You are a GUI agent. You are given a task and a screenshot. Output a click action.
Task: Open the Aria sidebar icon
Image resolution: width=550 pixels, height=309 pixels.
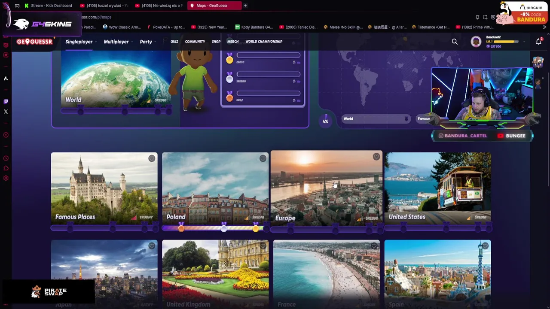[x=6, y=79]
